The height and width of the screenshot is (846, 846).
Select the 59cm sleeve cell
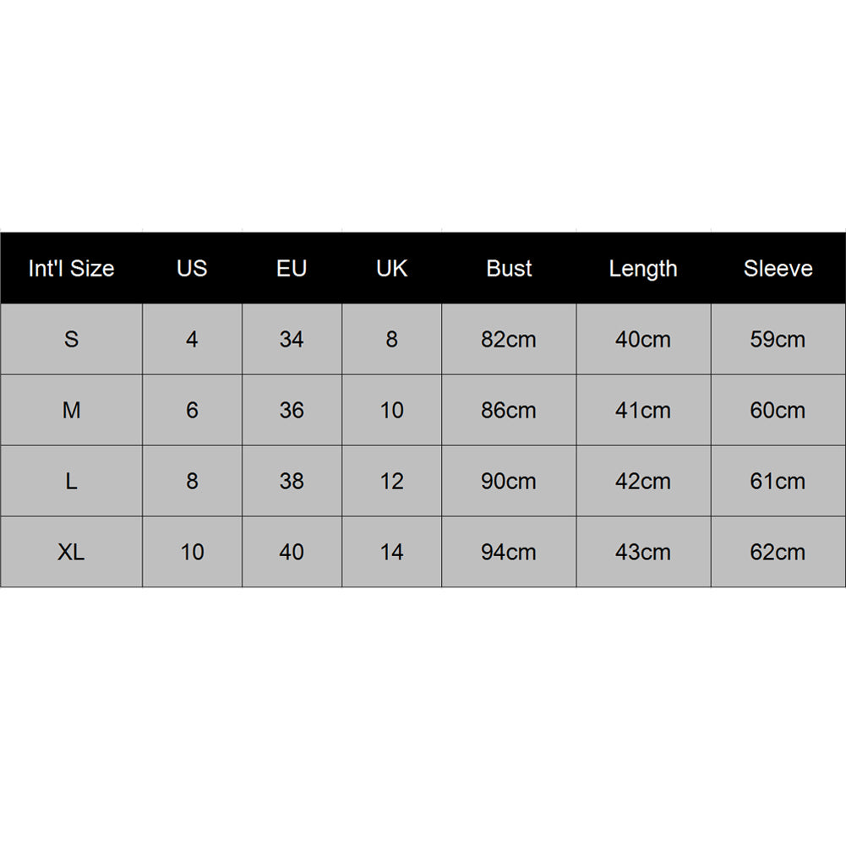778,340
